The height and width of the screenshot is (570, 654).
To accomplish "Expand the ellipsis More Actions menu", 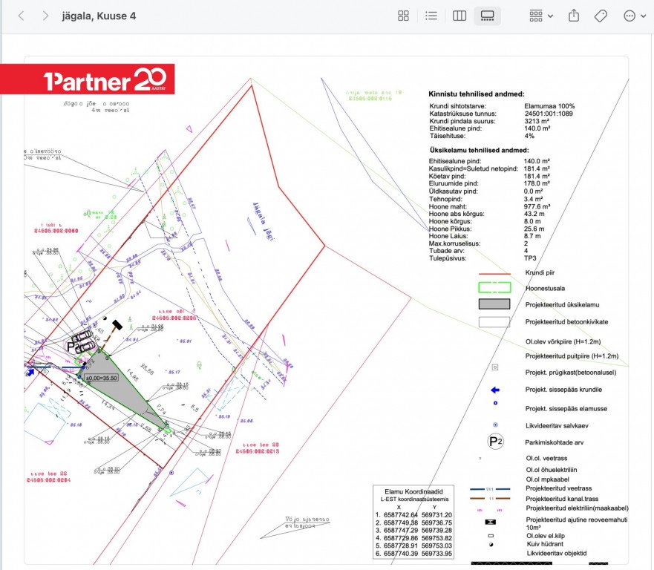I will (635, 16).
